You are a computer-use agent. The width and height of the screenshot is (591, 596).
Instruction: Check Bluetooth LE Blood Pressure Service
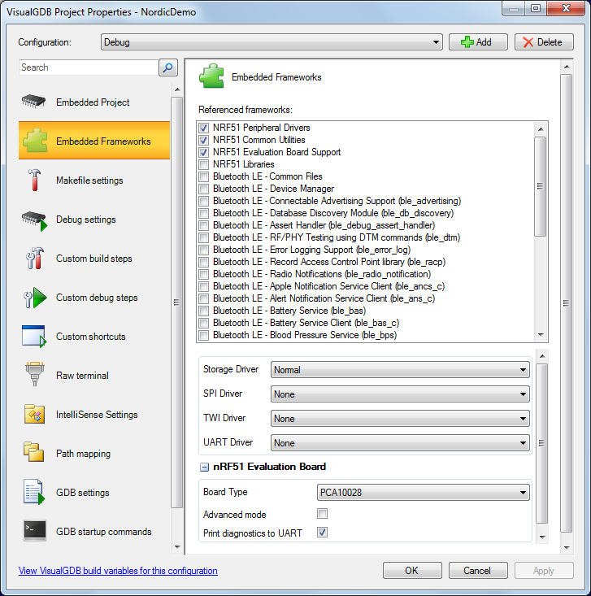click(x=204, y=335)
